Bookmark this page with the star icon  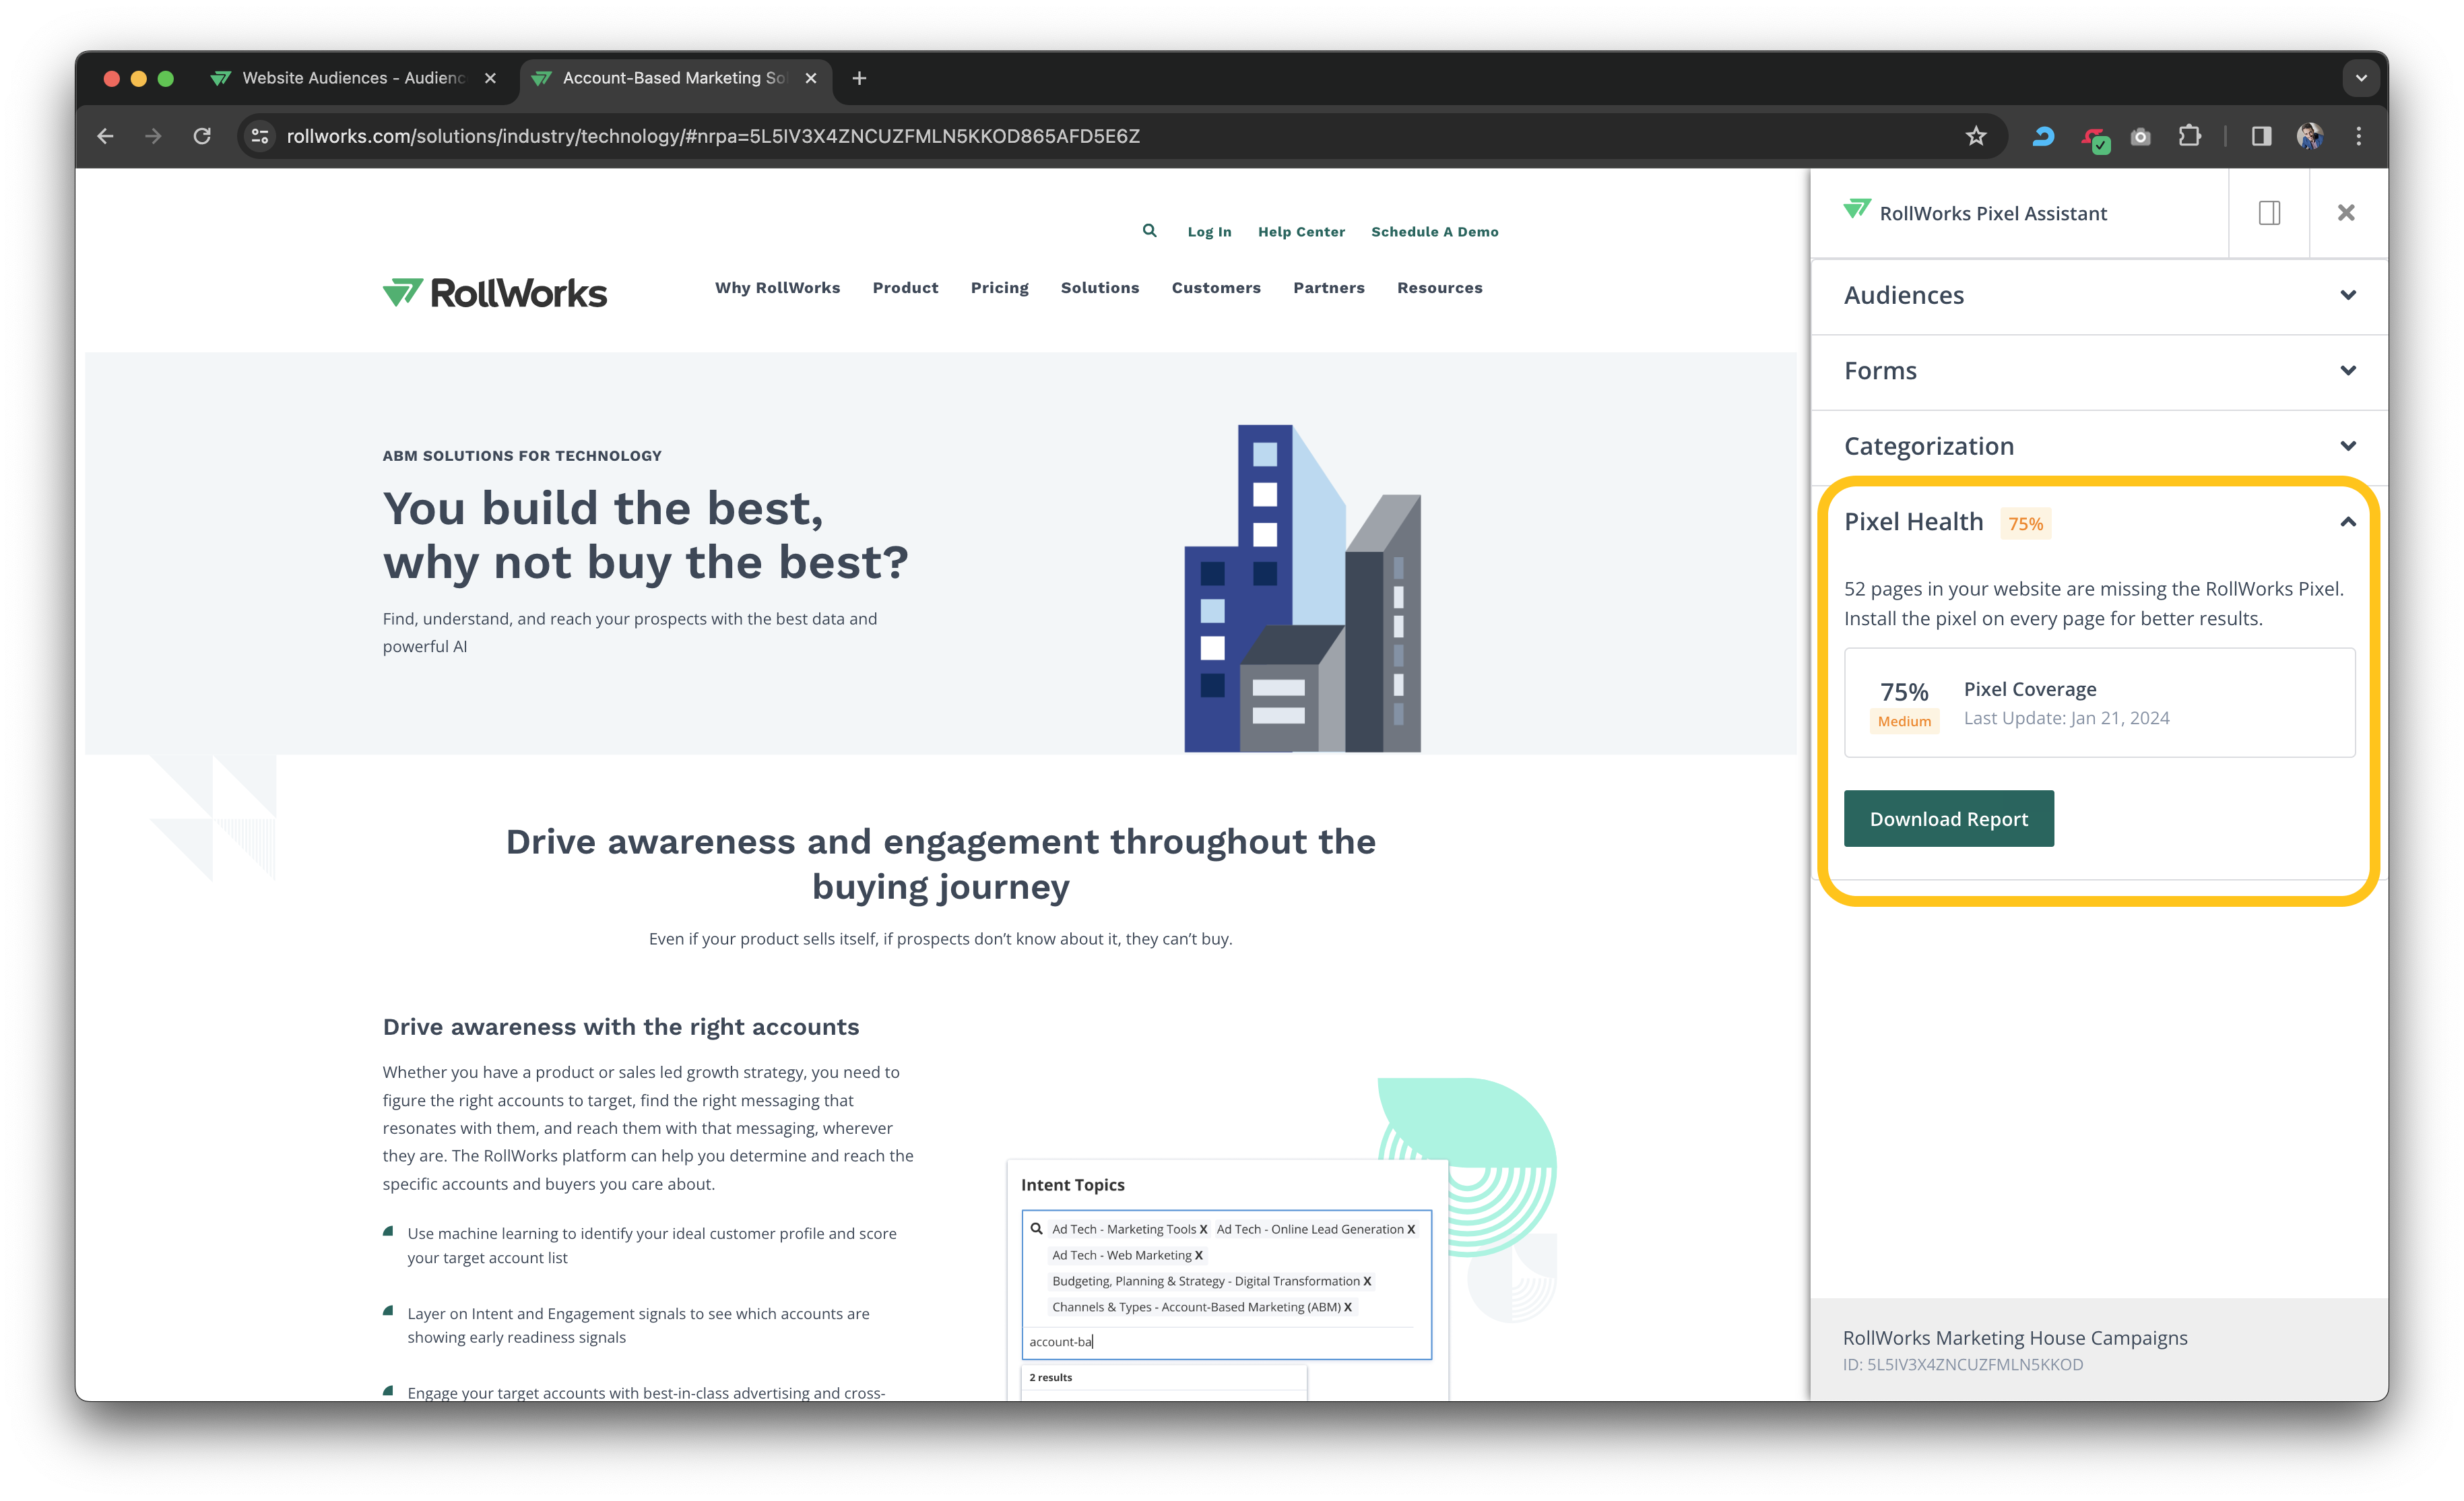[x=1976, y=136]
